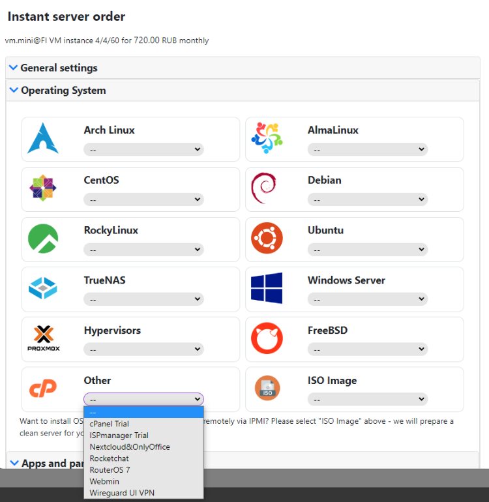Choose cPanel Trial from the list
Screen dimensions: 489x502
point(143,424)
